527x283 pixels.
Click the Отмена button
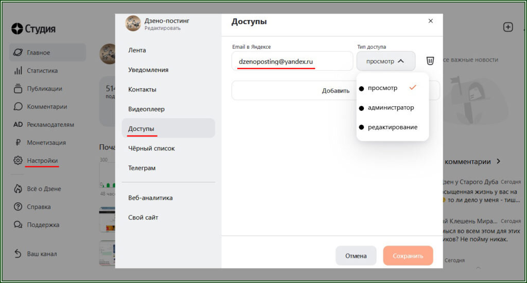tap(356, 256)
